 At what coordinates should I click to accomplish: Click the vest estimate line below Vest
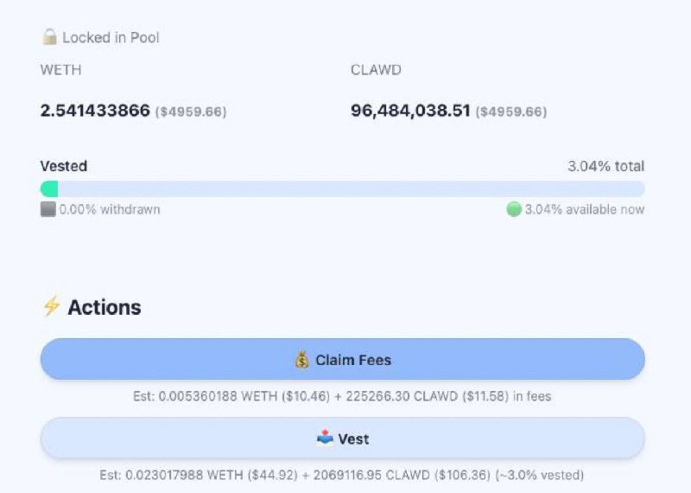[342, 475]
